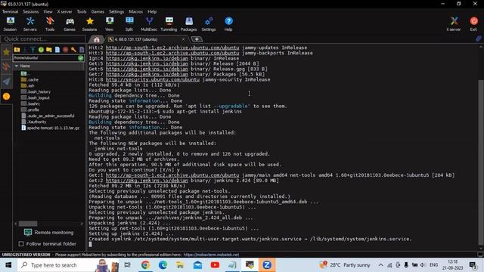This screenshot has height=272, width=484.
Task: Select the .ssh folder
Action: coord(28,85)
